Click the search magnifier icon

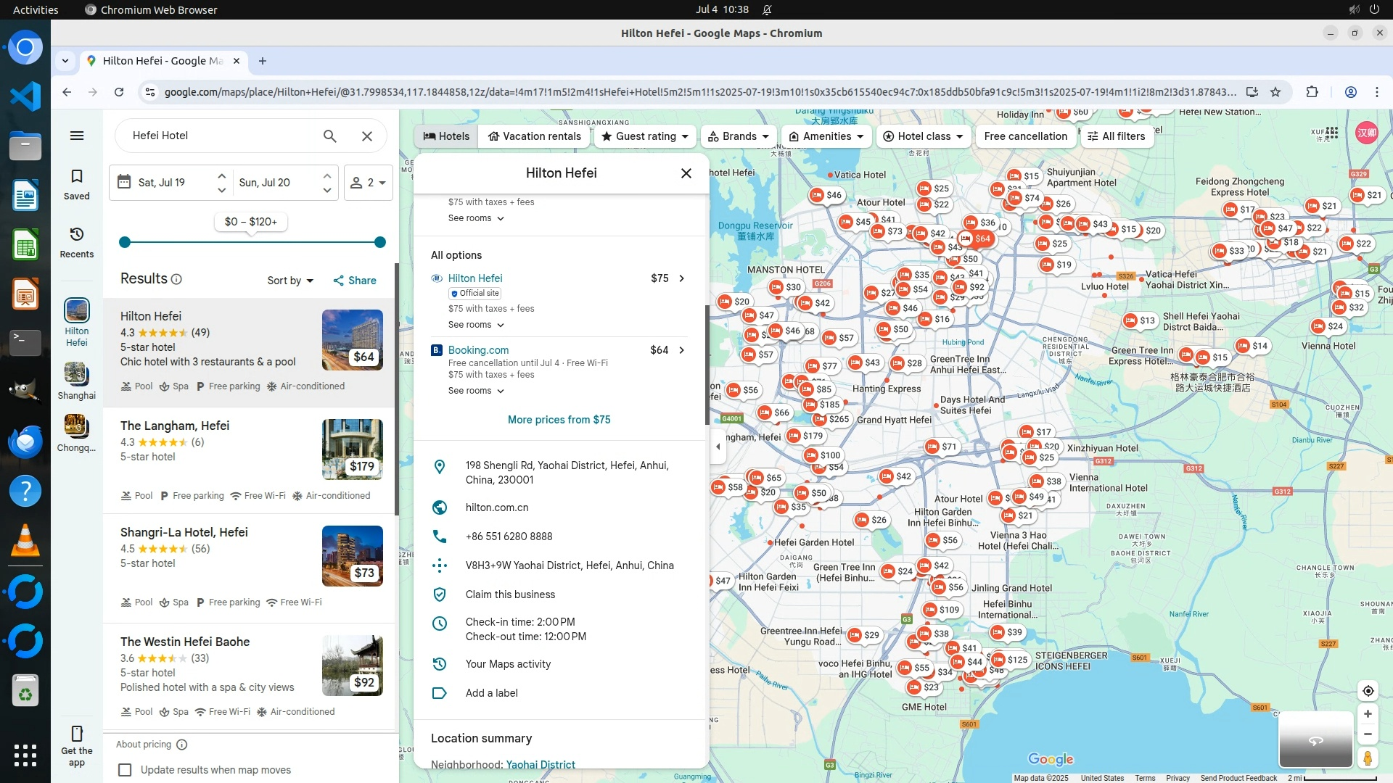click(x=329, y=136)
